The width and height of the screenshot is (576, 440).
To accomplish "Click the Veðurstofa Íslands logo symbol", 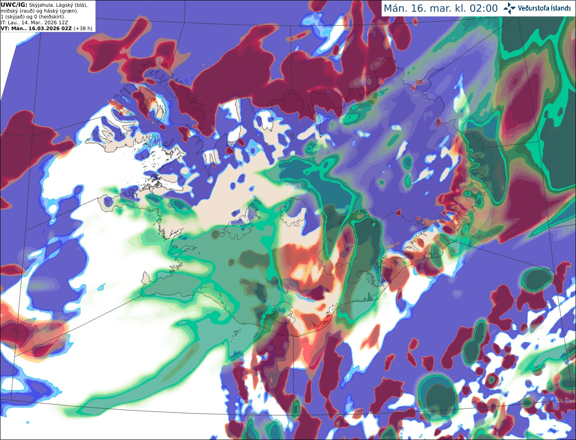I will (x=510, y=8).
